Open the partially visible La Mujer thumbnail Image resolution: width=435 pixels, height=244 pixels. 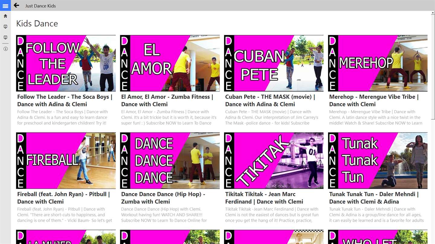click(66, 237)
